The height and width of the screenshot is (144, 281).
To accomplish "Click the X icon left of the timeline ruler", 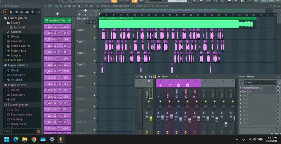I will (x=85, y=15).
